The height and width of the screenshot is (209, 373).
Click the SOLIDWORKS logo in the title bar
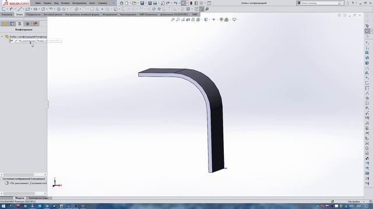16,3
